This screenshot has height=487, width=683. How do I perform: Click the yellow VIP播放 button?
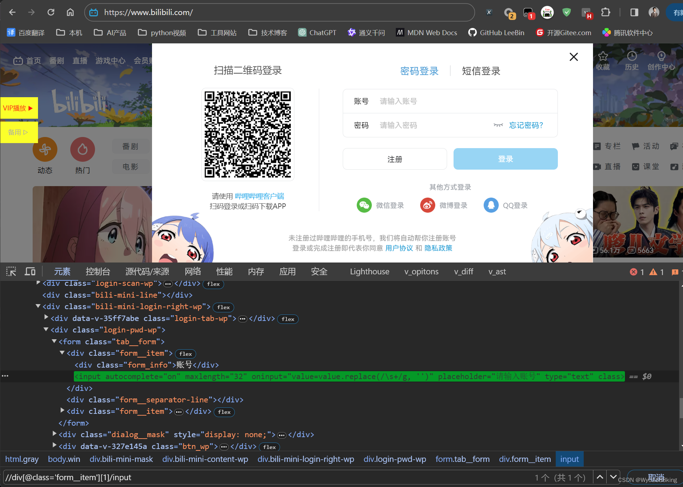pyautogui.click(x=19, y=108)
